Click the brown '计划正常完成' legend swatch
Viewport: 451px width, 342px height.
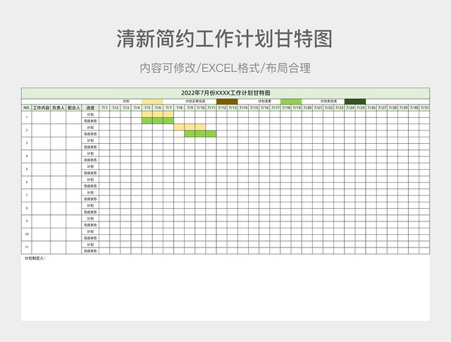pos(227,102)
